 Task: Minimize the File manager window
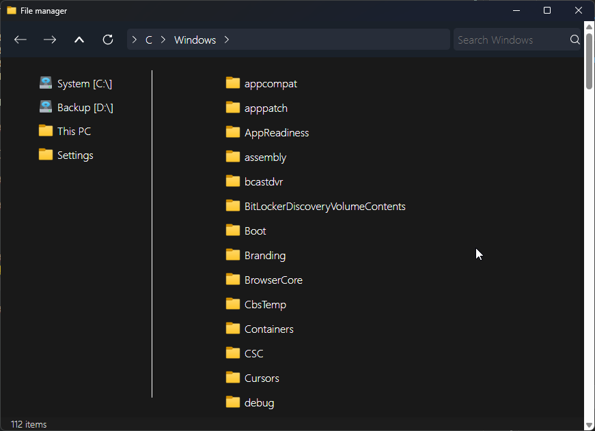[x=516, y=11]
